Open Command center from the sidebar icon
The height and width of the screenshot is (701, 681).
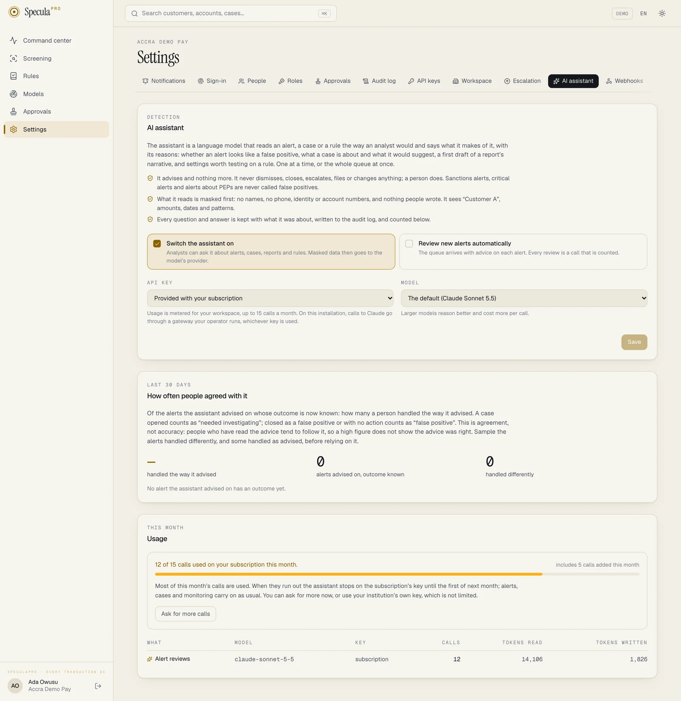[x=14, y=40]
